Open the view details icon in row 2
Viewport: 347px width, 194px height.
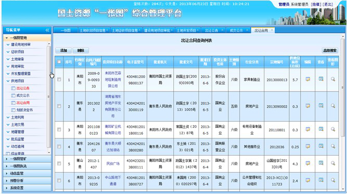point(321,106)
